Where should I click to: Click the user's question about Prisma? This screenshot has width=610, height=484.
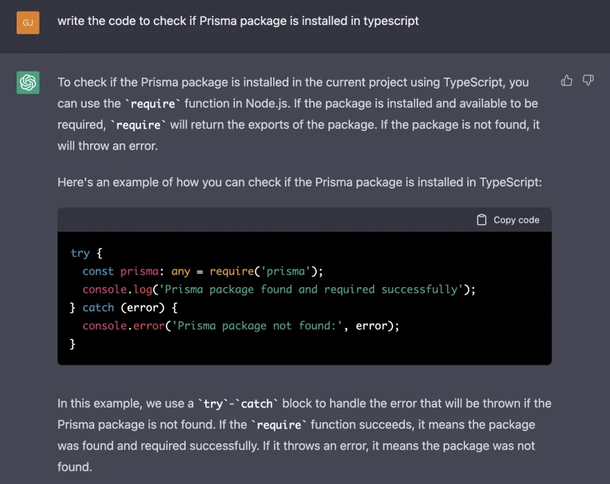pos(238,21)
